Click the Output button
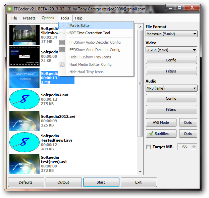The image size is (209, 198). click(64, 182)
